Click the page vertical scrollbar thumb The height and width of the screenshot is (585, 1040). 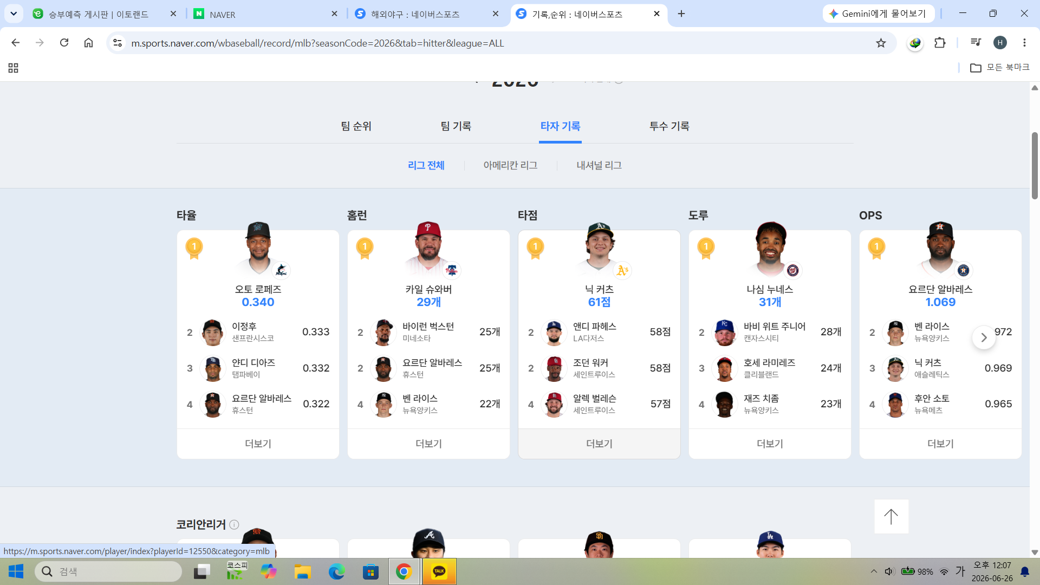tap(1035, 165)
